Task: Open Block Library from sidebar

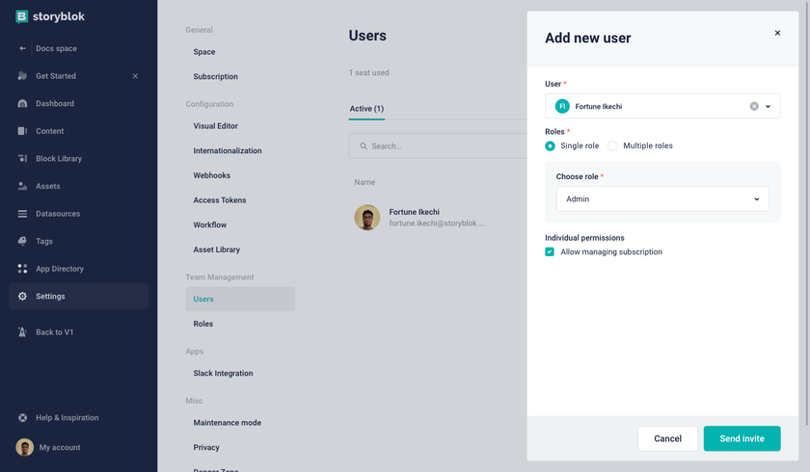Action: pos(59,159)
